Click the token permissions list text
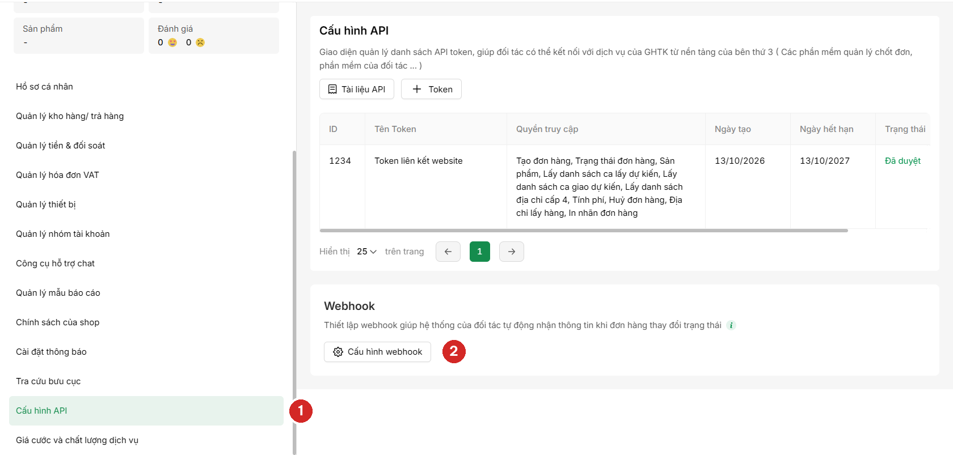Image resolution: width=953 pixels, height=455 pixels. pos(600,187)
